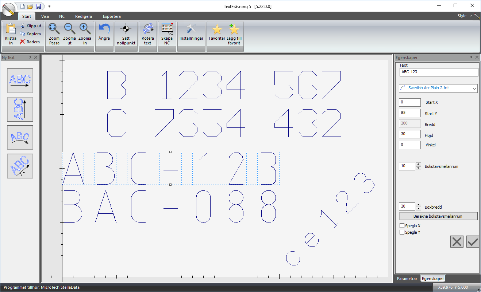Click Rotera text icon

point(148,29)
